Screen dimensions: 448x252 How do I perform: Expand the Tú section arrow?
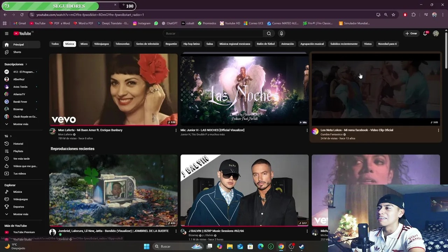tap(11, 136)
